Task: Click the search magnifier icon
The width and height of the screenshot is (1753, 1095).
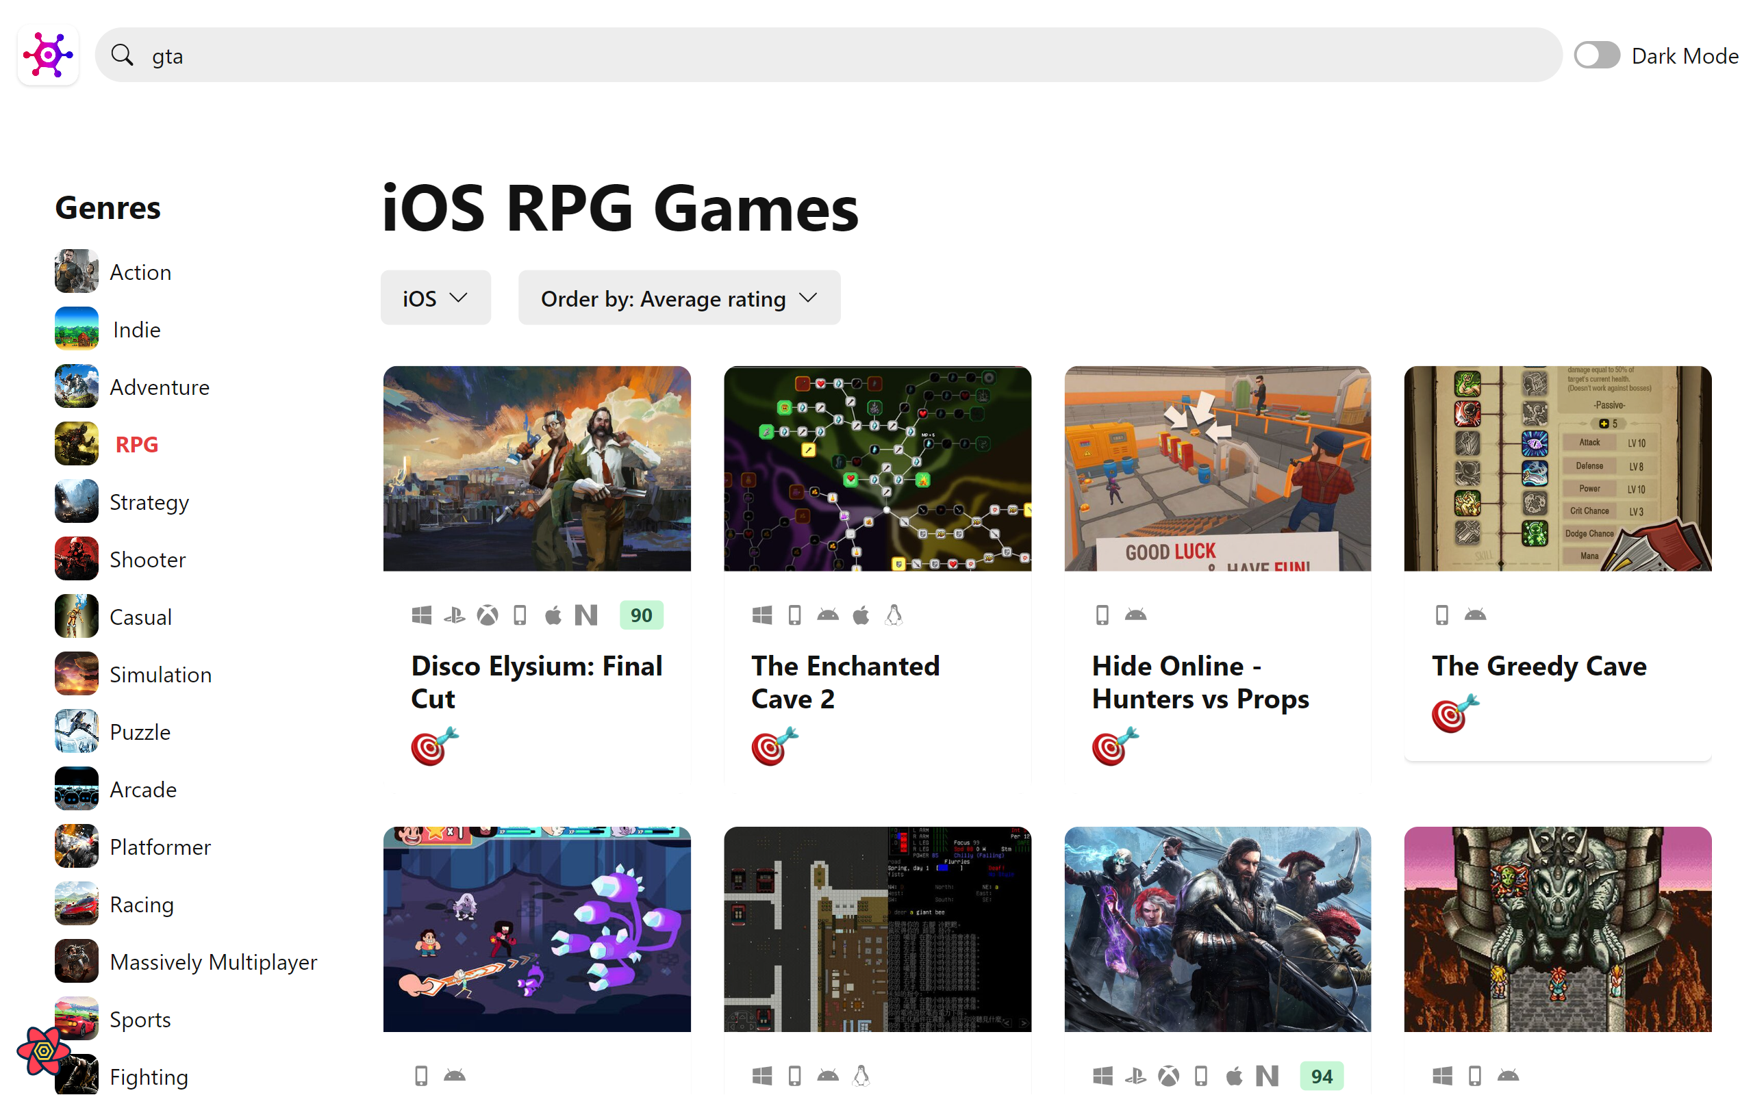Action: click(123, 55)
